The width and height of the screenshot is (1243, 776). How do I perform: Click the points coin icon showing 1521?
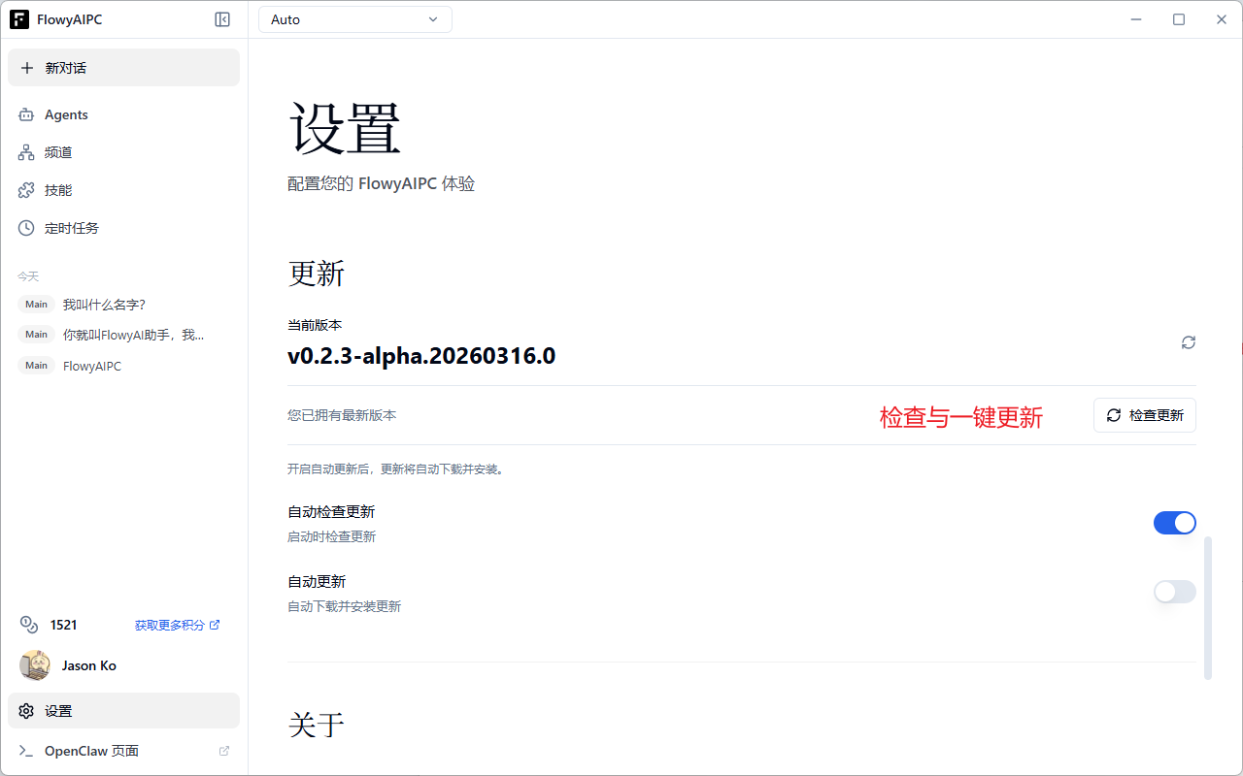point(26,625)
